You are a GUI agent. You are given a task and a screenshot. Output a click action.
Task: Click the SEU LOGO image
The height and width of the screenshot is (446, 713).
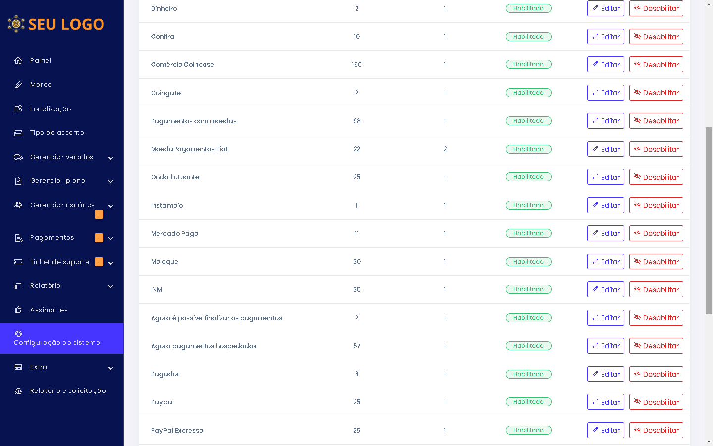coord(56,24)
